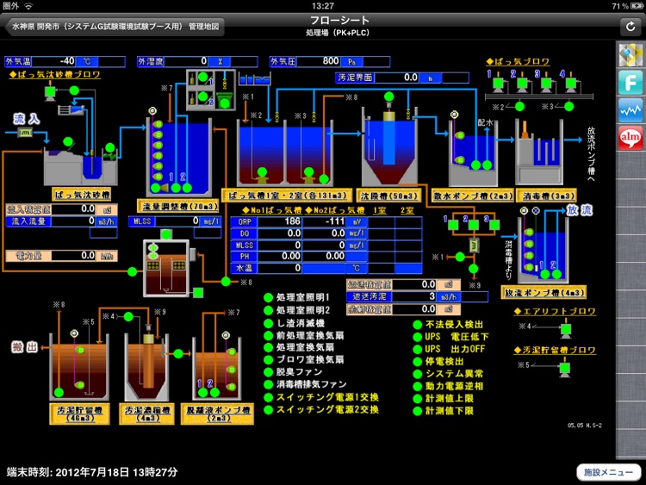
Task: Open the 施設メニュー button
Action: tap(608, 472)
